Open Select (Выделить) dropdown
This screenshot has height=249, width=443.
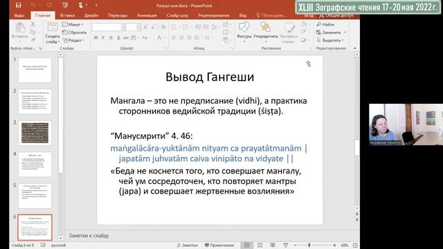(330, 40)
